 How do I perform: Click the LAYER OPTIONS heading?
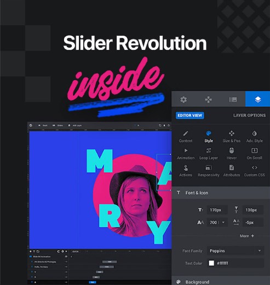[x=249, y=115]
